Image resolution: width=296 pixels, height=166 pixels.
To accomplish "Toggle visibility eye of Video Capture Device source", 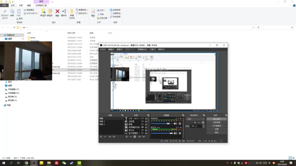I will click(x=142, y=127).
